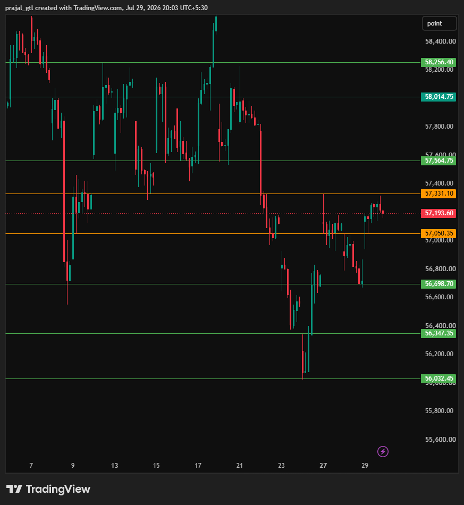Select the 56,032.45 green price label
464x505 pixels.
click(438, 378)
